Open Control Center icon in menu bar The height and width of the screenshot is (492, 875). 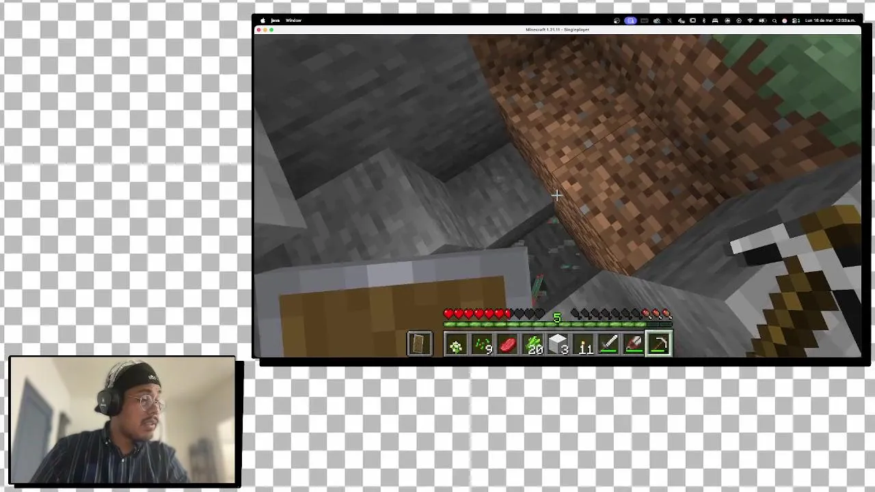coord(795,20)
